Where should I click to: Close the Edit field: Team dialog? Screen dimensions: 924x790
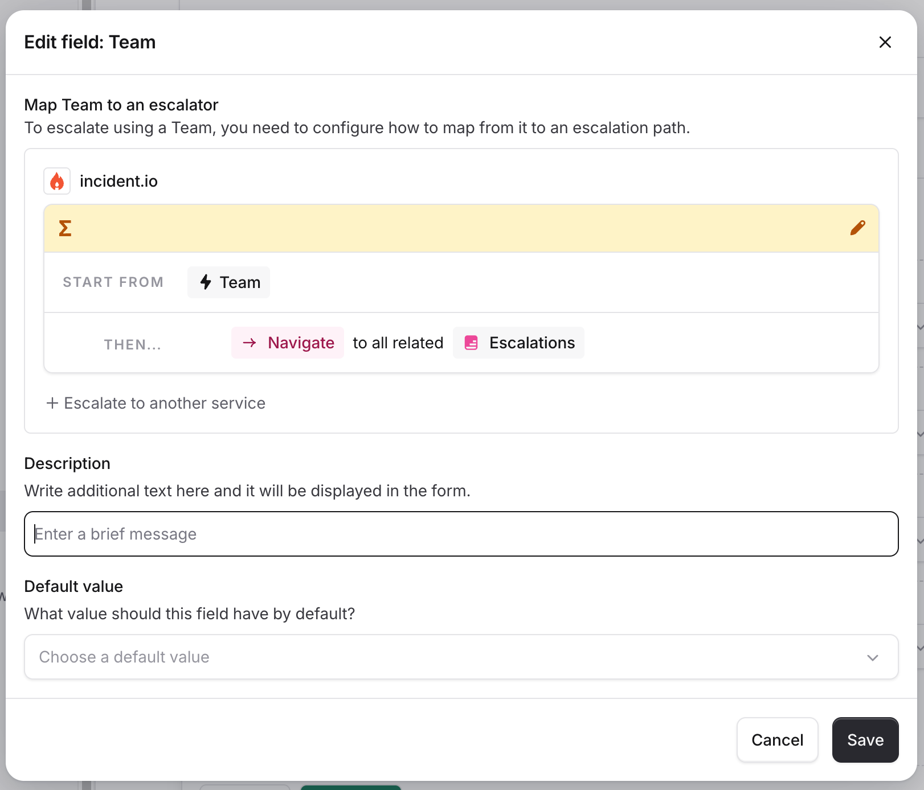click(x=885, y=42)
